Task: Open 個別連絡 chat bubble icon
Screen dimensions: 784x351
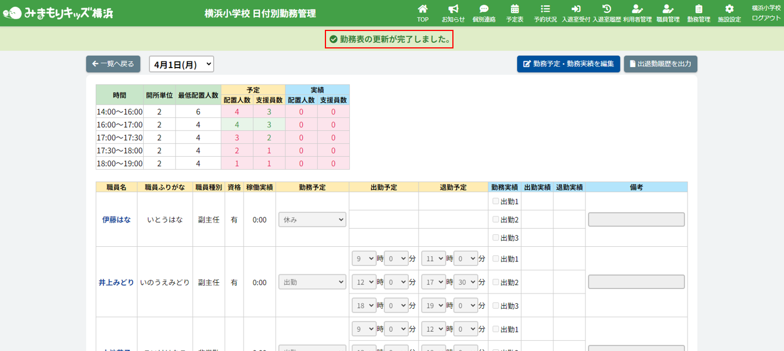Action: coord(484,10)
